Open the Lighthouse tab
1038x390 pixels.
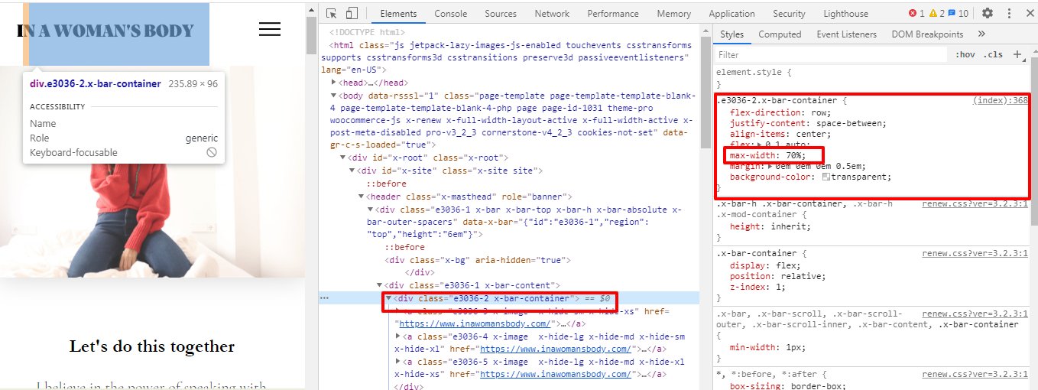845,13
